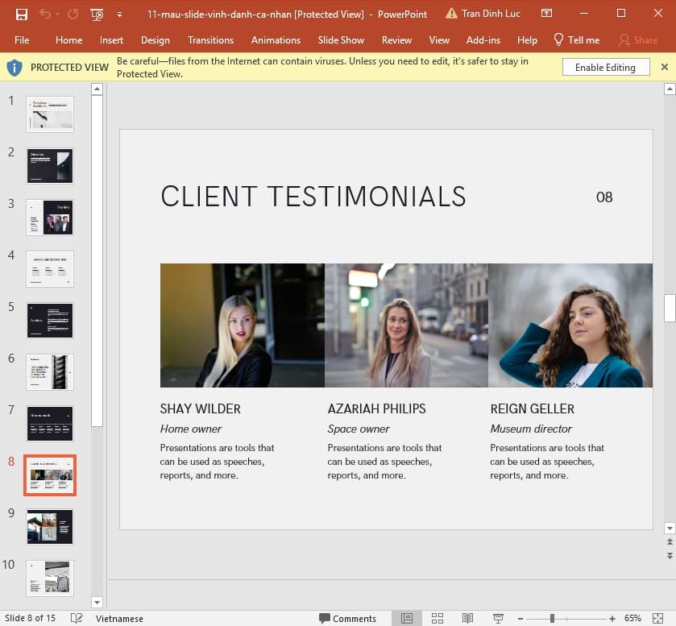Open the Transitions ribbon tab
The height and width of the screenshot is (626, 676).
[210, 40]
